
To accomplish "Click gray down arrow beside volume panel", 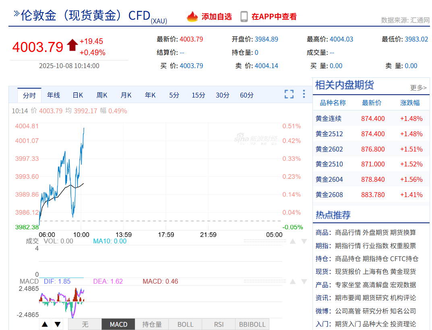I will pyautogui.click(x=304, y=241).
